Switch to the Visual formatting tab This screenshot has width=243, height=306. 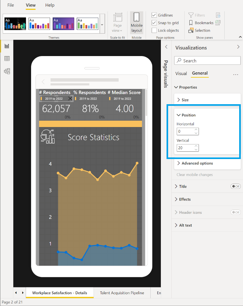click(x=181, y=73)
